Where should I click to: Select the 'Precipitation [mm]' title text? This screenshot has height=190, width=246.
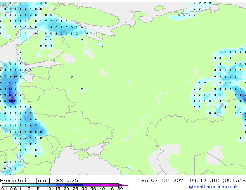[25, 181]
